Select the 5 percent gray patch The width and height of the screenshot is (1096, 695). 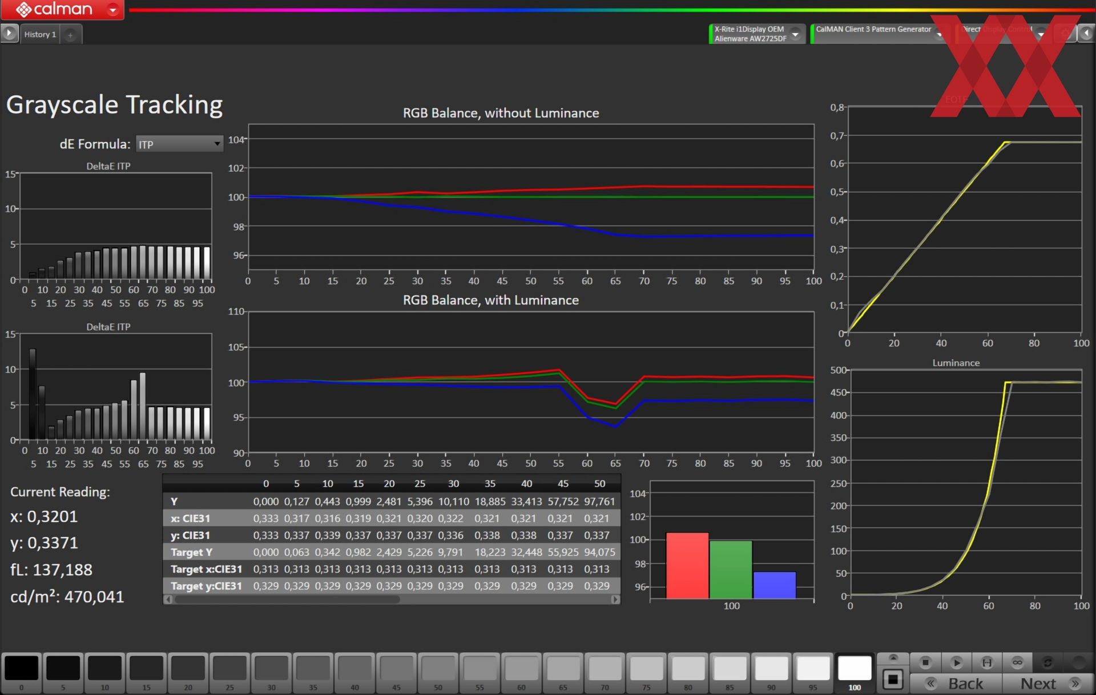[63, 672]
